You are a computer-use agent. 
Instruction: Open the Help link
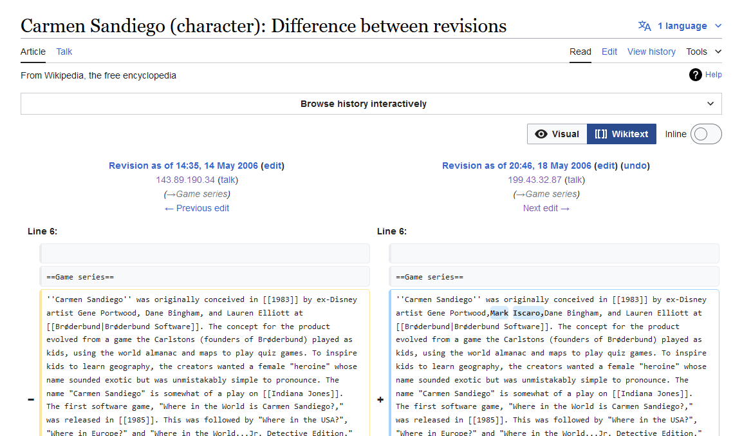click(x=713, y=75)
